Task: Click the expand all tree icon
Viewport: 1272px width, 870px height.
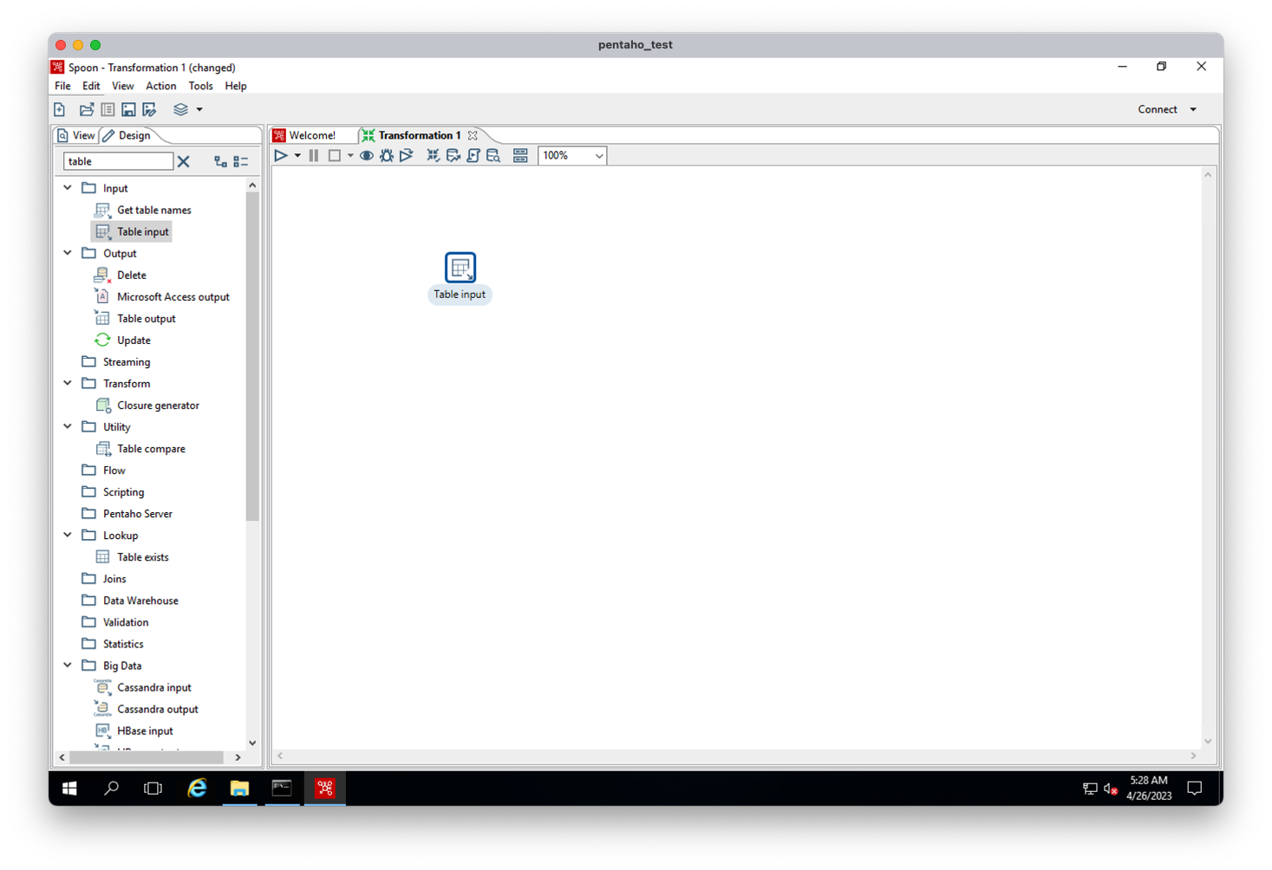Action: pyautogui.click(x=220, y=162)
